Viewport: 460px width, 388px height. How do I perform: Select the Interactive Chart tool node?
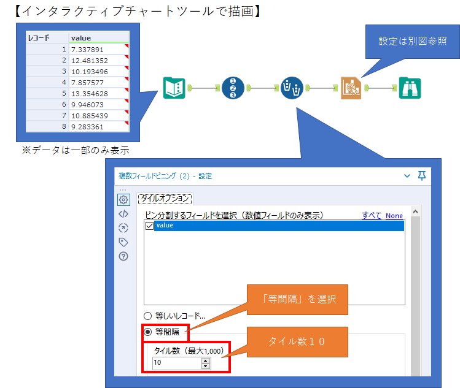click(x=351, y=88)
